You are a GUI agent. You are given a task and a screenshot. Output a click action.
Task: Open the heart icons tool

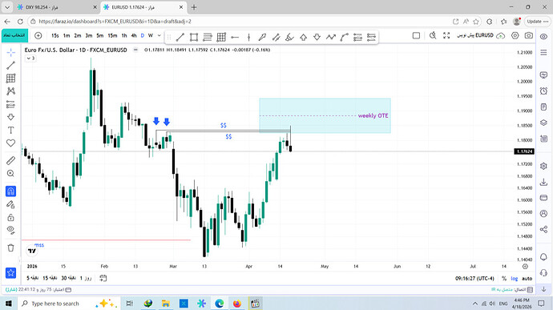point(10,143)
